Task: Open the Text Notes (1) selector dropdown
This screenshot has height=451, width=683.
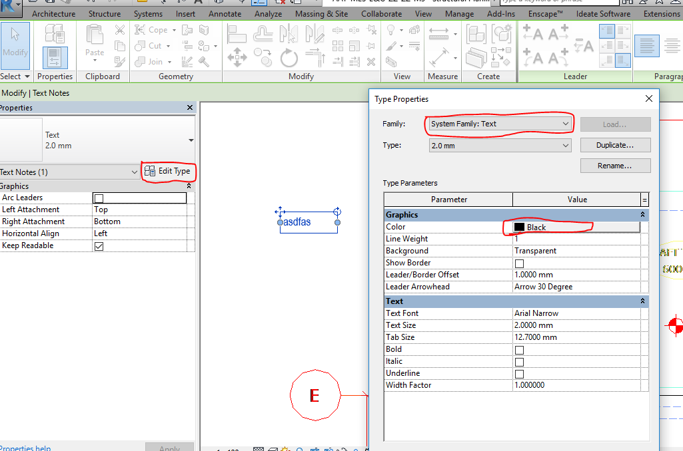Action: coord(134,172)
